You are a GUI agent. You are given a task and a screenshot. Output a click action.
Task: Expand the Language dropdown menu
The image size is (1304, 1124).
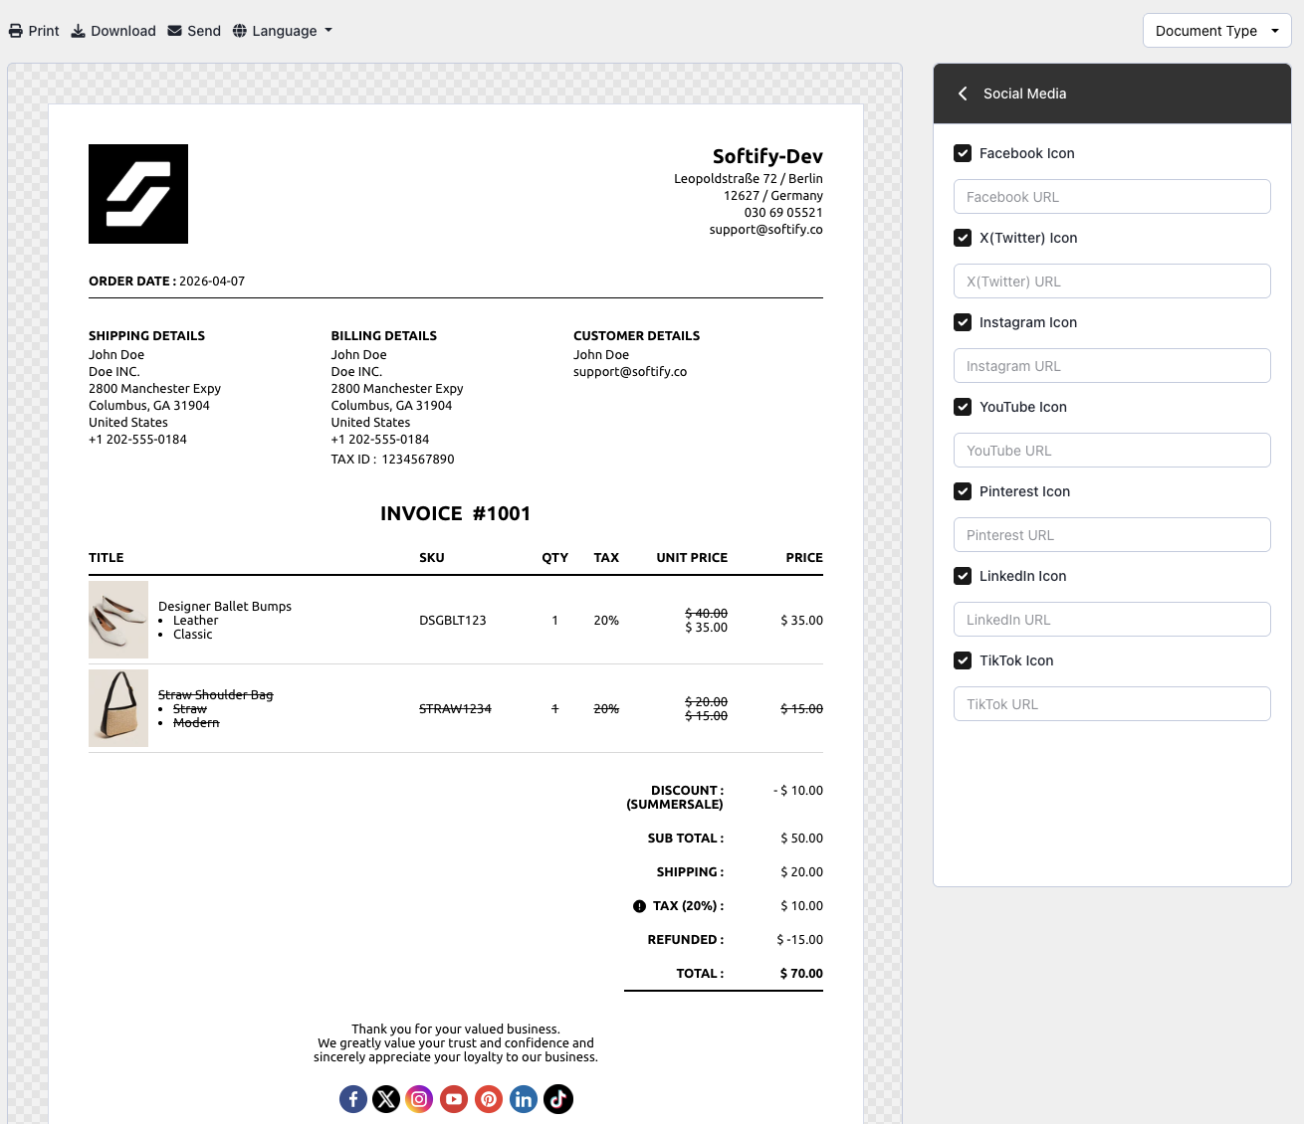pyautogui.click(x=283, y=31)
